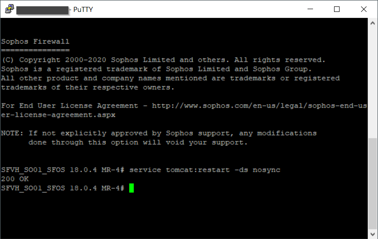Click 'trademarks of their respective owners.' line
378x239 pixels.
pos(87,87)
